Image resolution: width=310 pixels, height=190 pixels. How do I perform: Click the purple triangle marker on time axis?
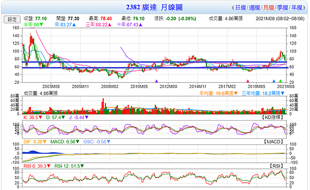[157, 81]
